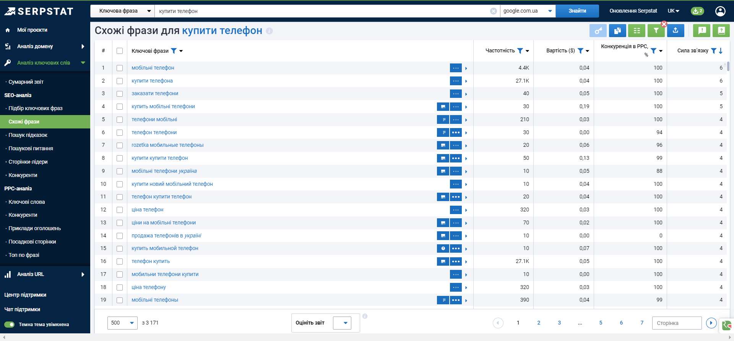This screenshot has width=734, height=341.
Task: Go to page 2 of results
Action: coord(539,323)
